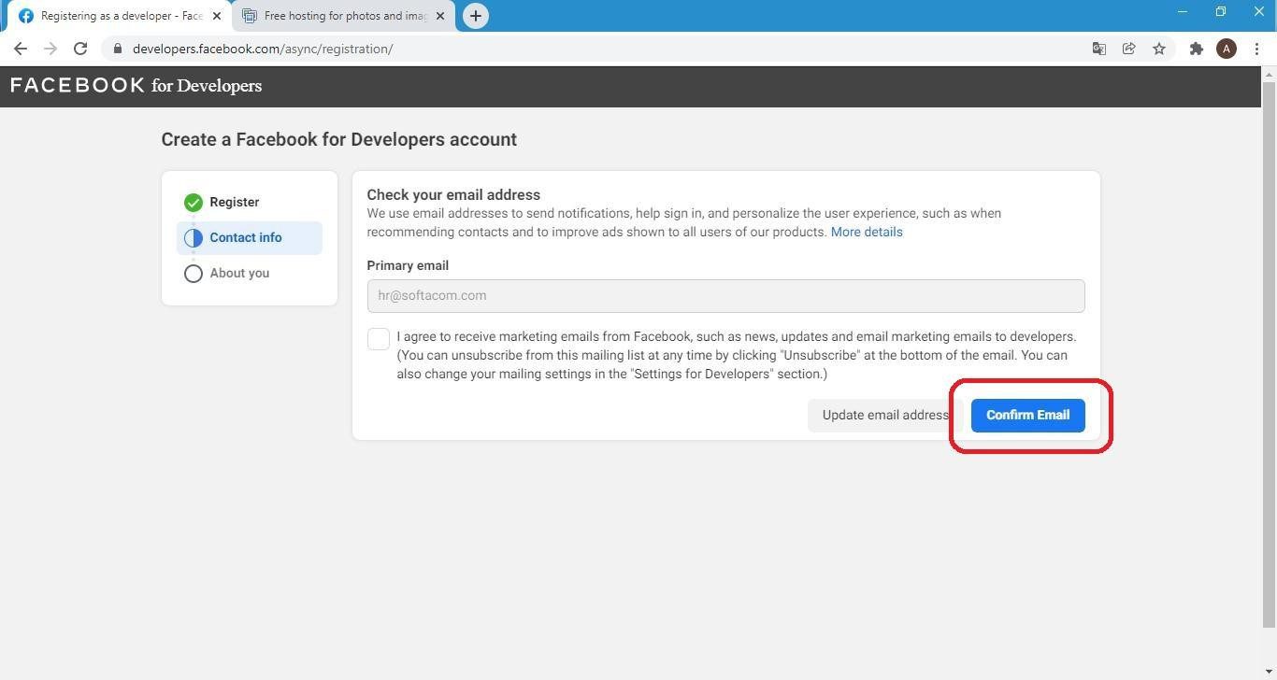Minimize the Chrome window
Viewport: 1277px width, 680px height.
(1182, 11)
